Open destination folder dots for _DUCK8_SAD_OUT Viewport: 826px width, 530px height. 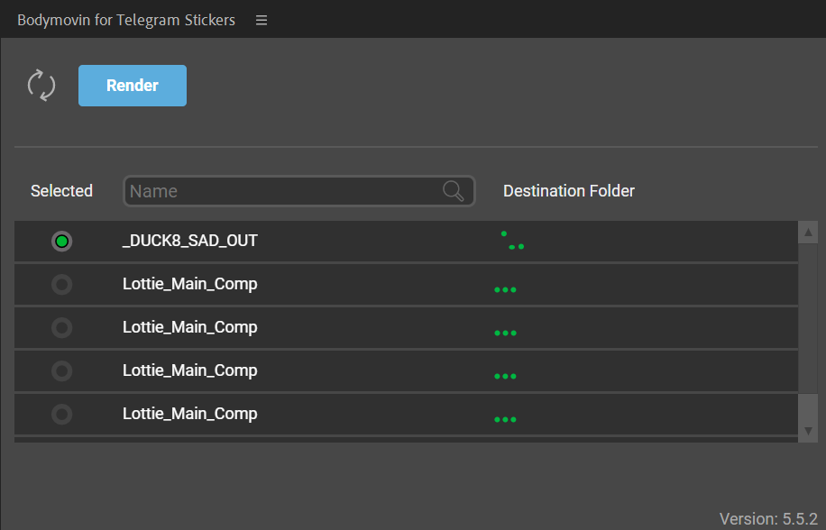(512, 241)
